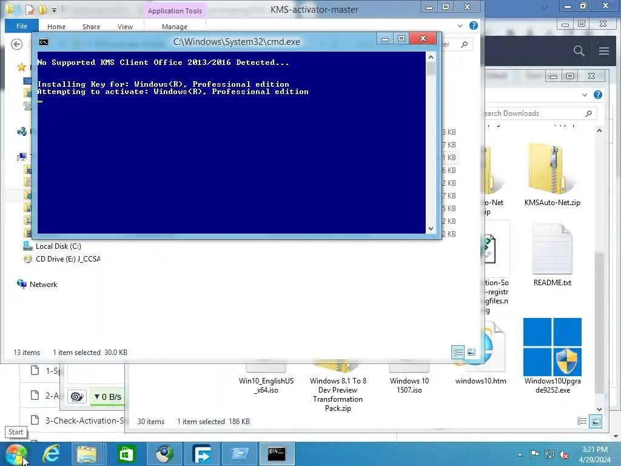Toggle snail mode in the download manager

[77, 397]
